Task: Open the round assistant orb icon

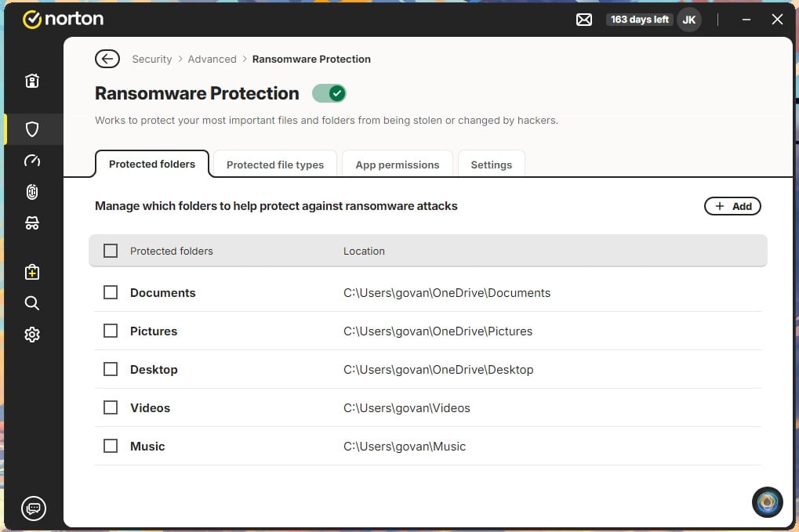Action: (767, 502)
